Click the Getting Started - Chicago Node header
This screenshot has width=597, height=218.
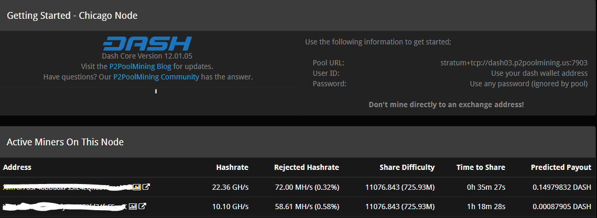tap(72, 16)
